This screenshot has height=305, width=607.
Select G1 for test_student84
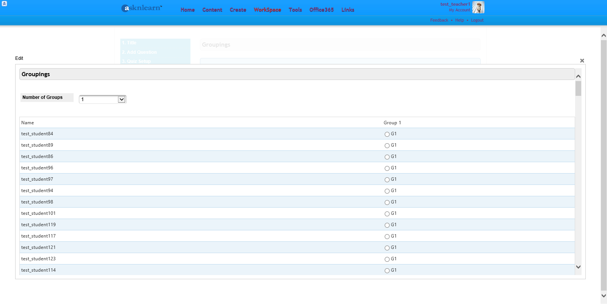[387, 134]
